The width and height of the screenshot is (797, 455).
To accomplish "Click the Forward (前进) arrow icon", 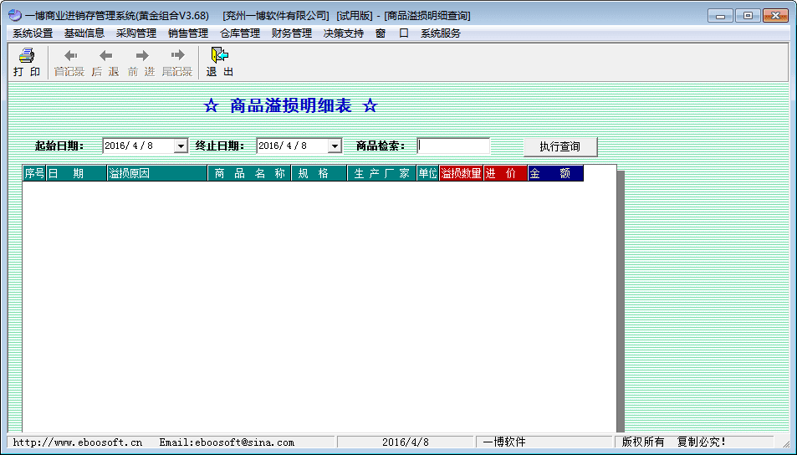I will pos(141,56).
